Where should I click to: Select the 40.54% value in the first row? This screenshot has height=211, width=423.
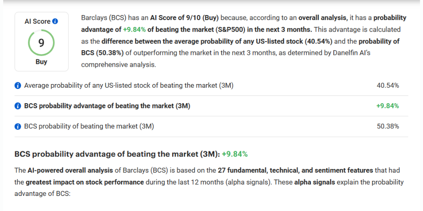coord(388,85)
